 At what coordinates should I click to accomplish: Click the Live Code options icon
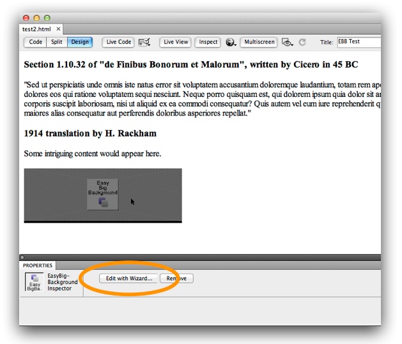(144, 42)
